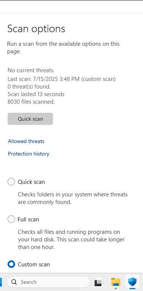
Task: Start scan with gray Quick scan button
Action: click(30, 119)
